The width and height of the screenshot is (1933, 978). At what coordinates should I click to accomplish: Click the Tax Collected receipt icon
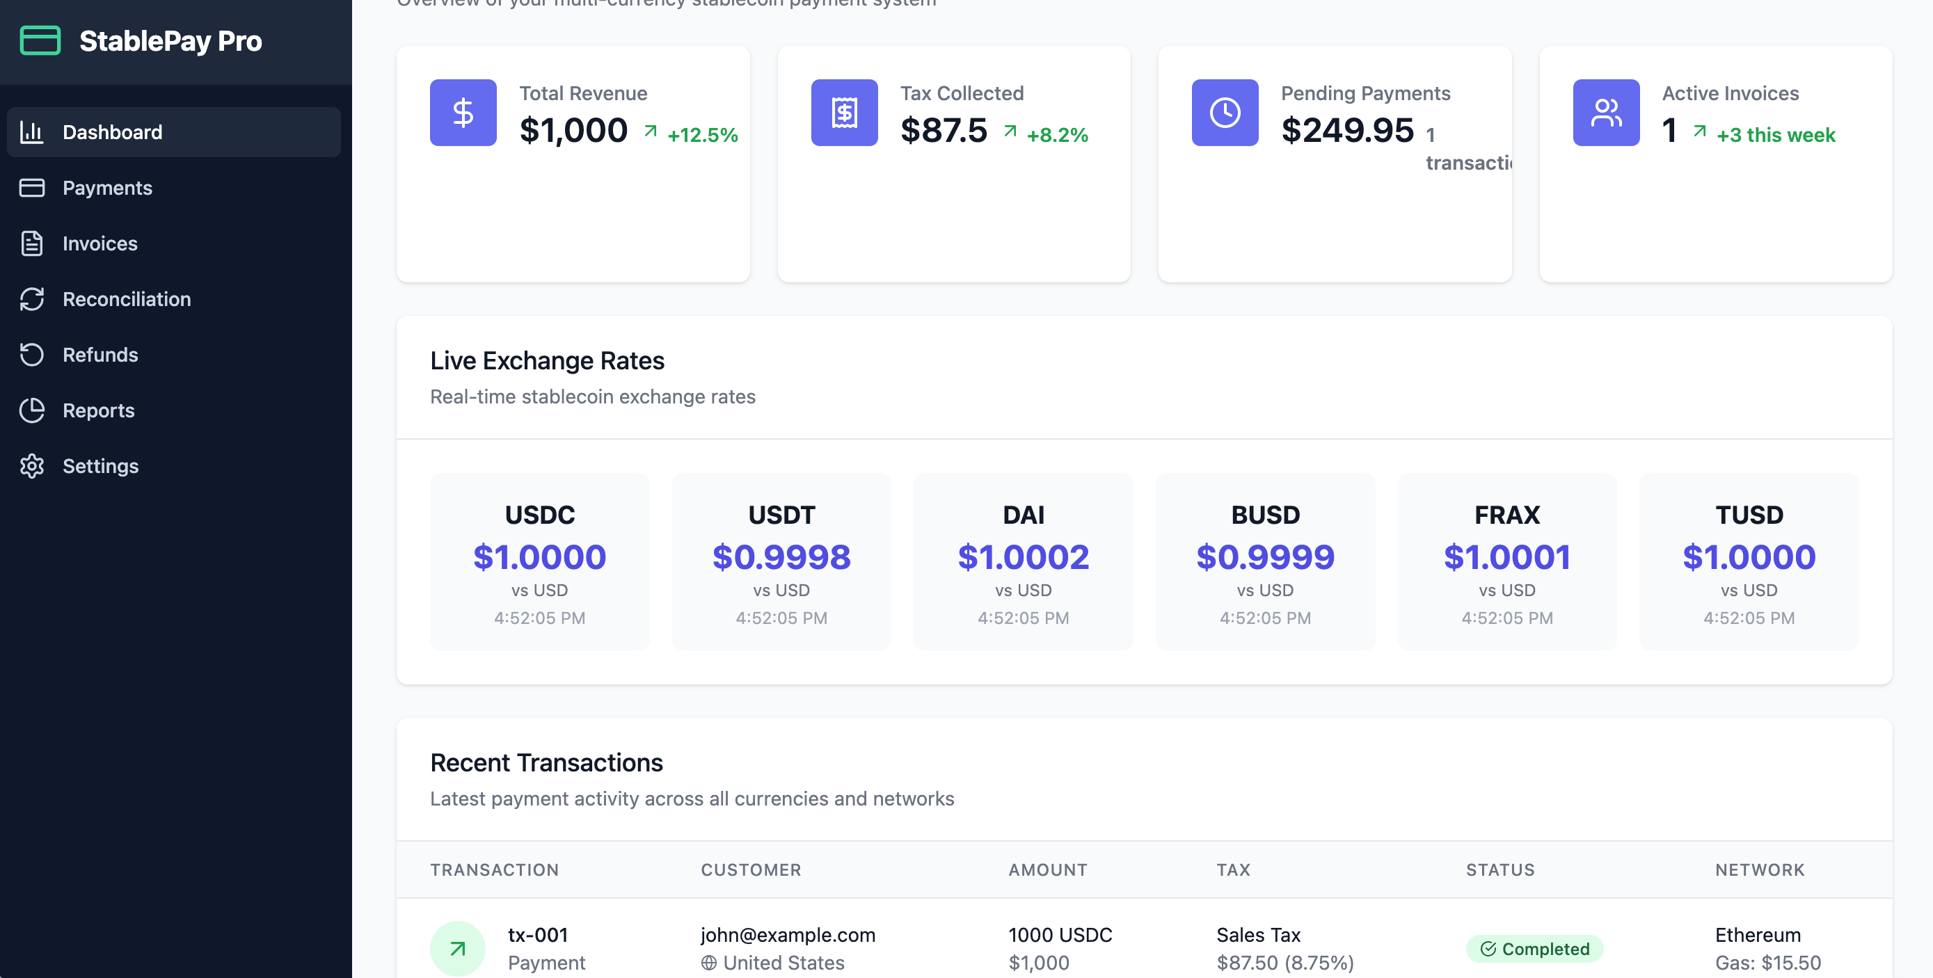pos(843,113)
